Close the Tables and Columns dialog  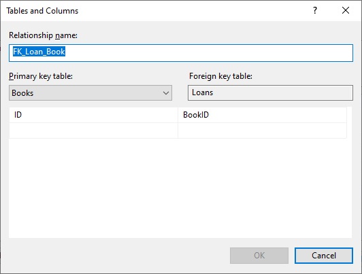point(346,10)
